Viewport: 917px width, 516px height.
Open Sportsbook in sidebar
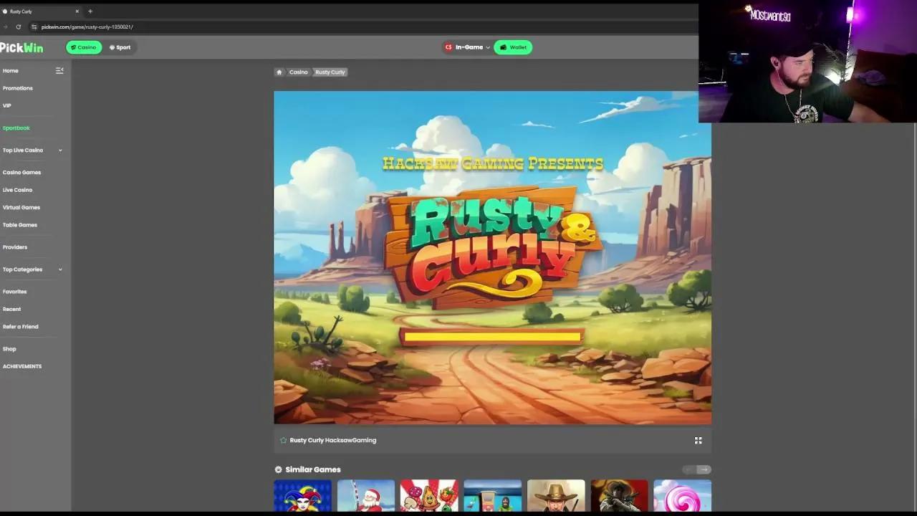point(16,128)
